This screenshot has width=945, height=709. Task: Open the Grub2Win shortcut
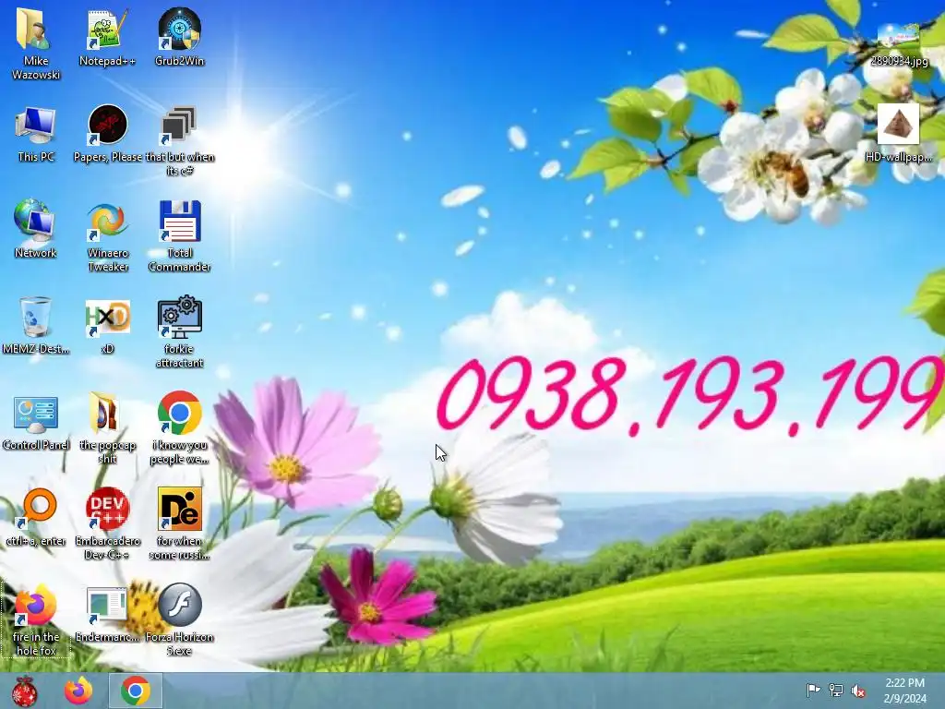coord(179,37)
